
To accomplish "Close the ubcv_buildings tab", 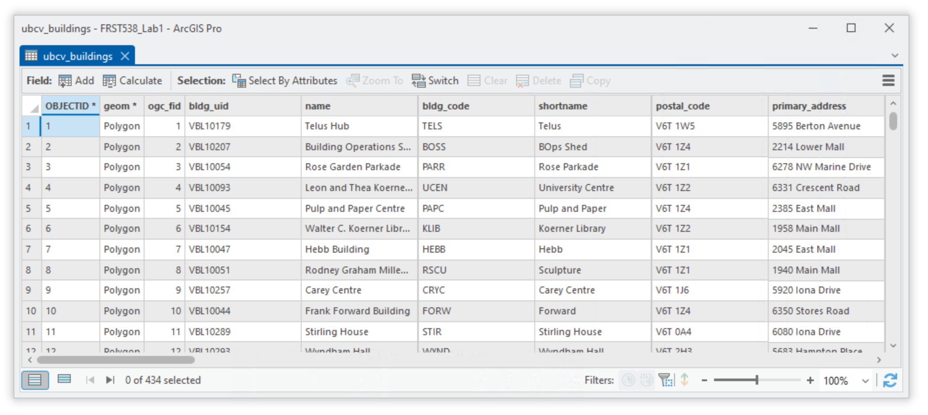I will coord(125,56).
